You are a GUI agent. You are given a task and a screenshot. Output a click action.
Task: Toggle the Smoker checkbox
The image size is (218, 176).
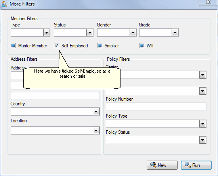point(99,46)
